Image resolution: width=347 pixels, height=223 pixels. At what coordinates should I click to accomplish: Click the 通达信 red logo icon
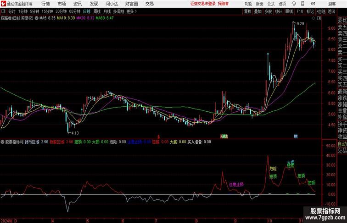click(x=3, y=4)
